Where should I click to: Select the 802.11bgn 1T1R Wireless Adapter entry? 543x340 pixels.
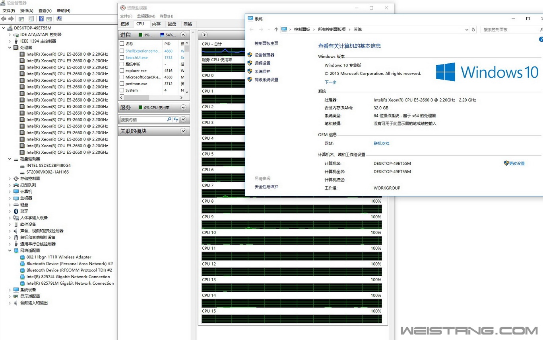tap(59, 257)
